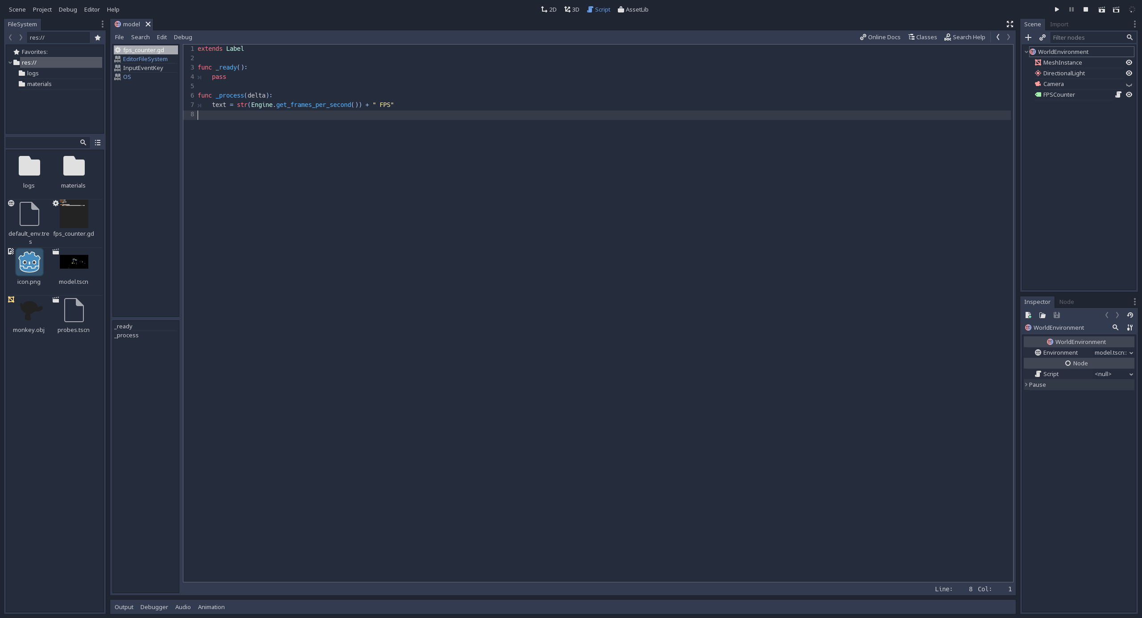Toggle DirectionalLight visibility
The height and width of the screenshot is (618, 1142).
coord(1129,73)
